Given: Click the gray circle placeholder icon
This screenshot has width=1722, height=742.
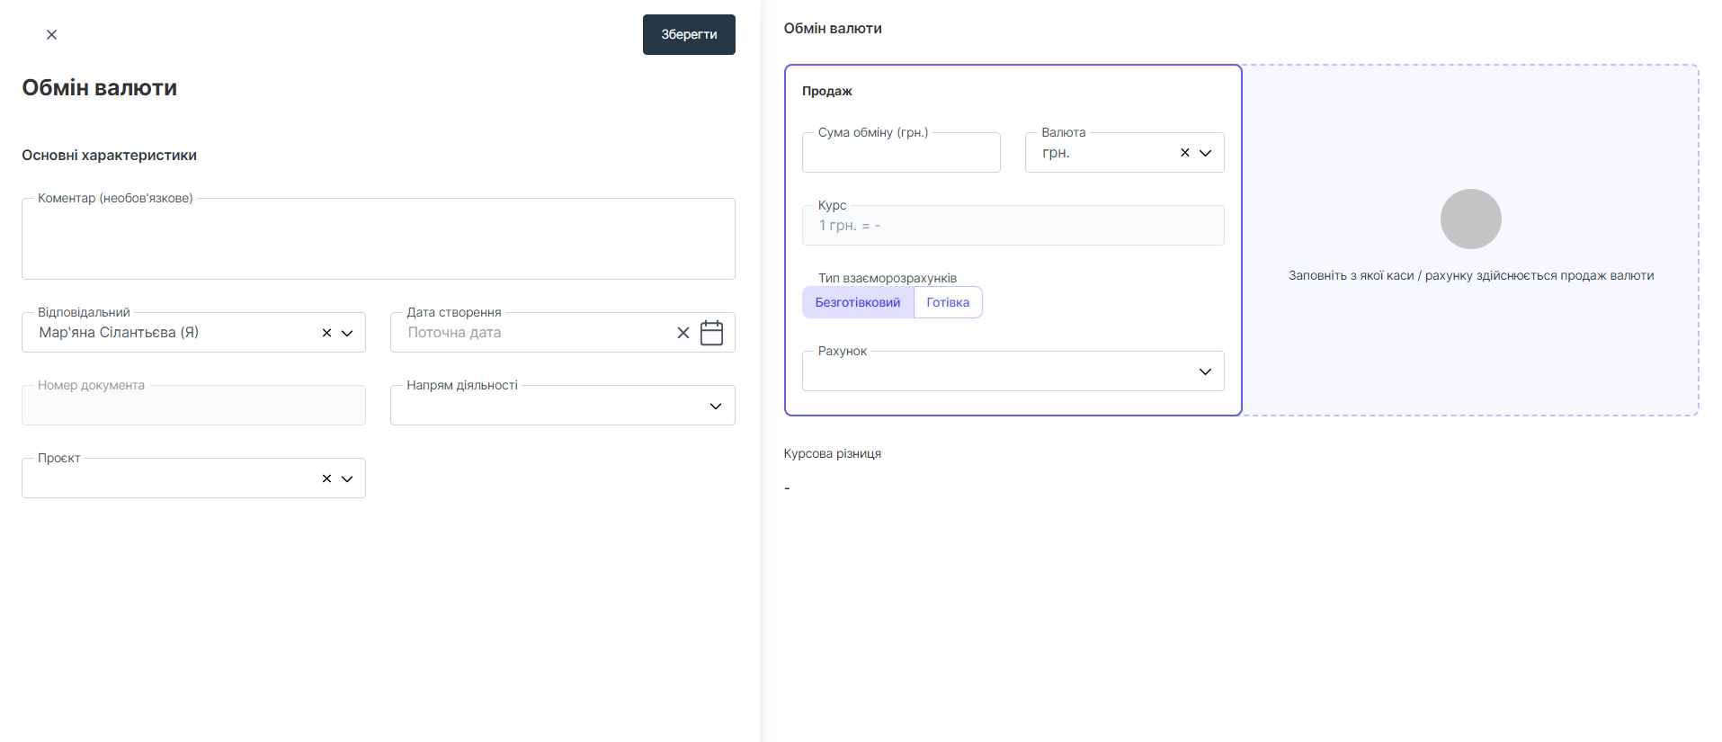Looking at the screenshot, I should (x=1470, y=219).
